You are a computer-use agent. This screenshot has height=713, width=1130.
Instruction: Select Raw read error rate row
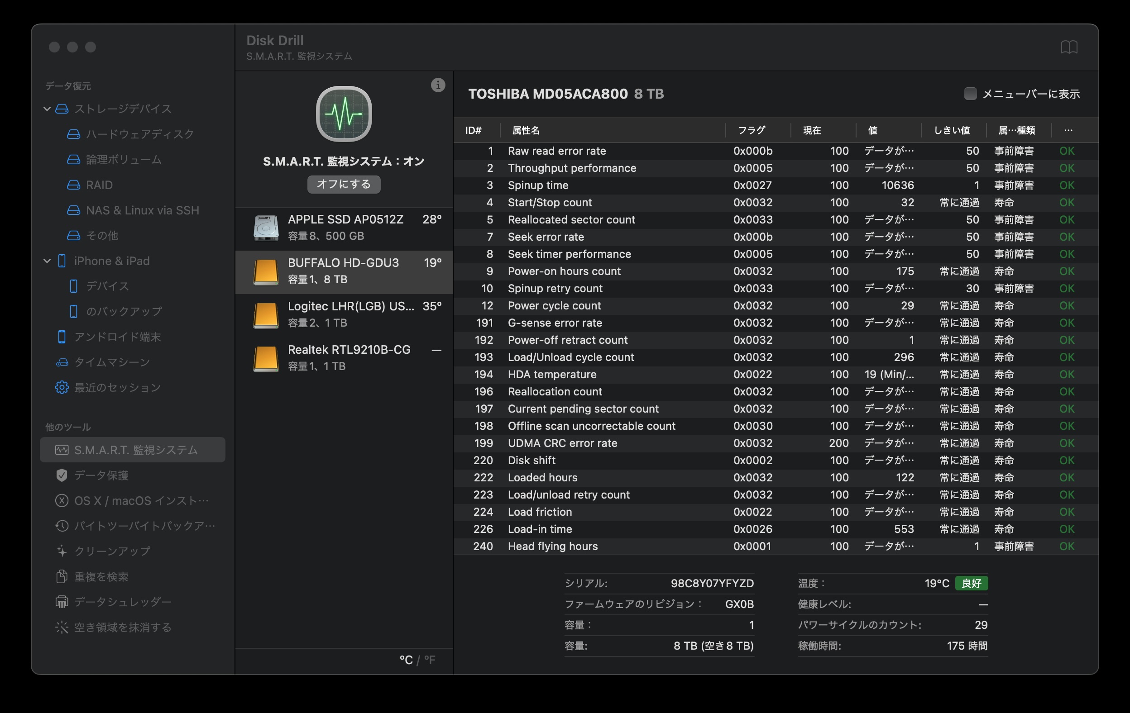776,151
